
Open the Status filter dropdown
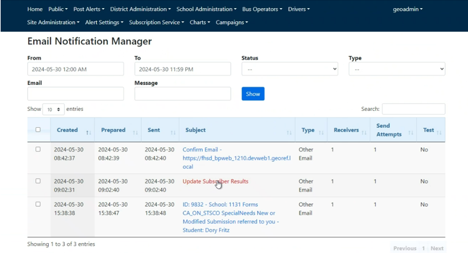click(x=290, y=69)
